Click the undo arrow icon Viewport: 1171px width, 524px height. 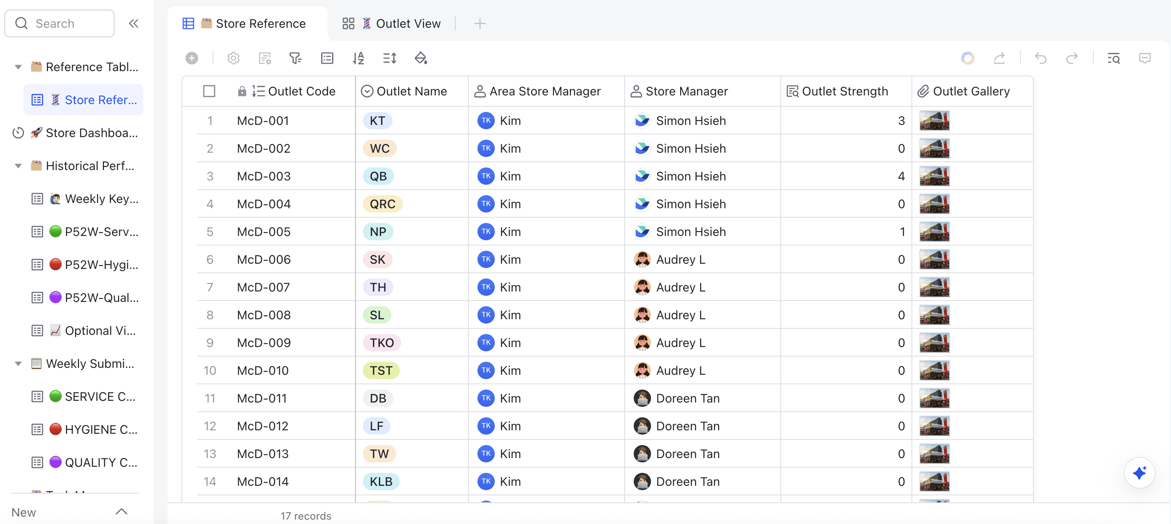point(1040,58)
